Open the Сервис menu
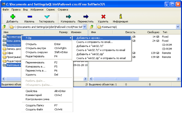The width and height of the screenshot is (182, 113). pyautogui.click(x=51, y=10)
